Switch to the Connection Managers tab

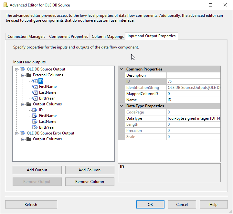[26, 37]
